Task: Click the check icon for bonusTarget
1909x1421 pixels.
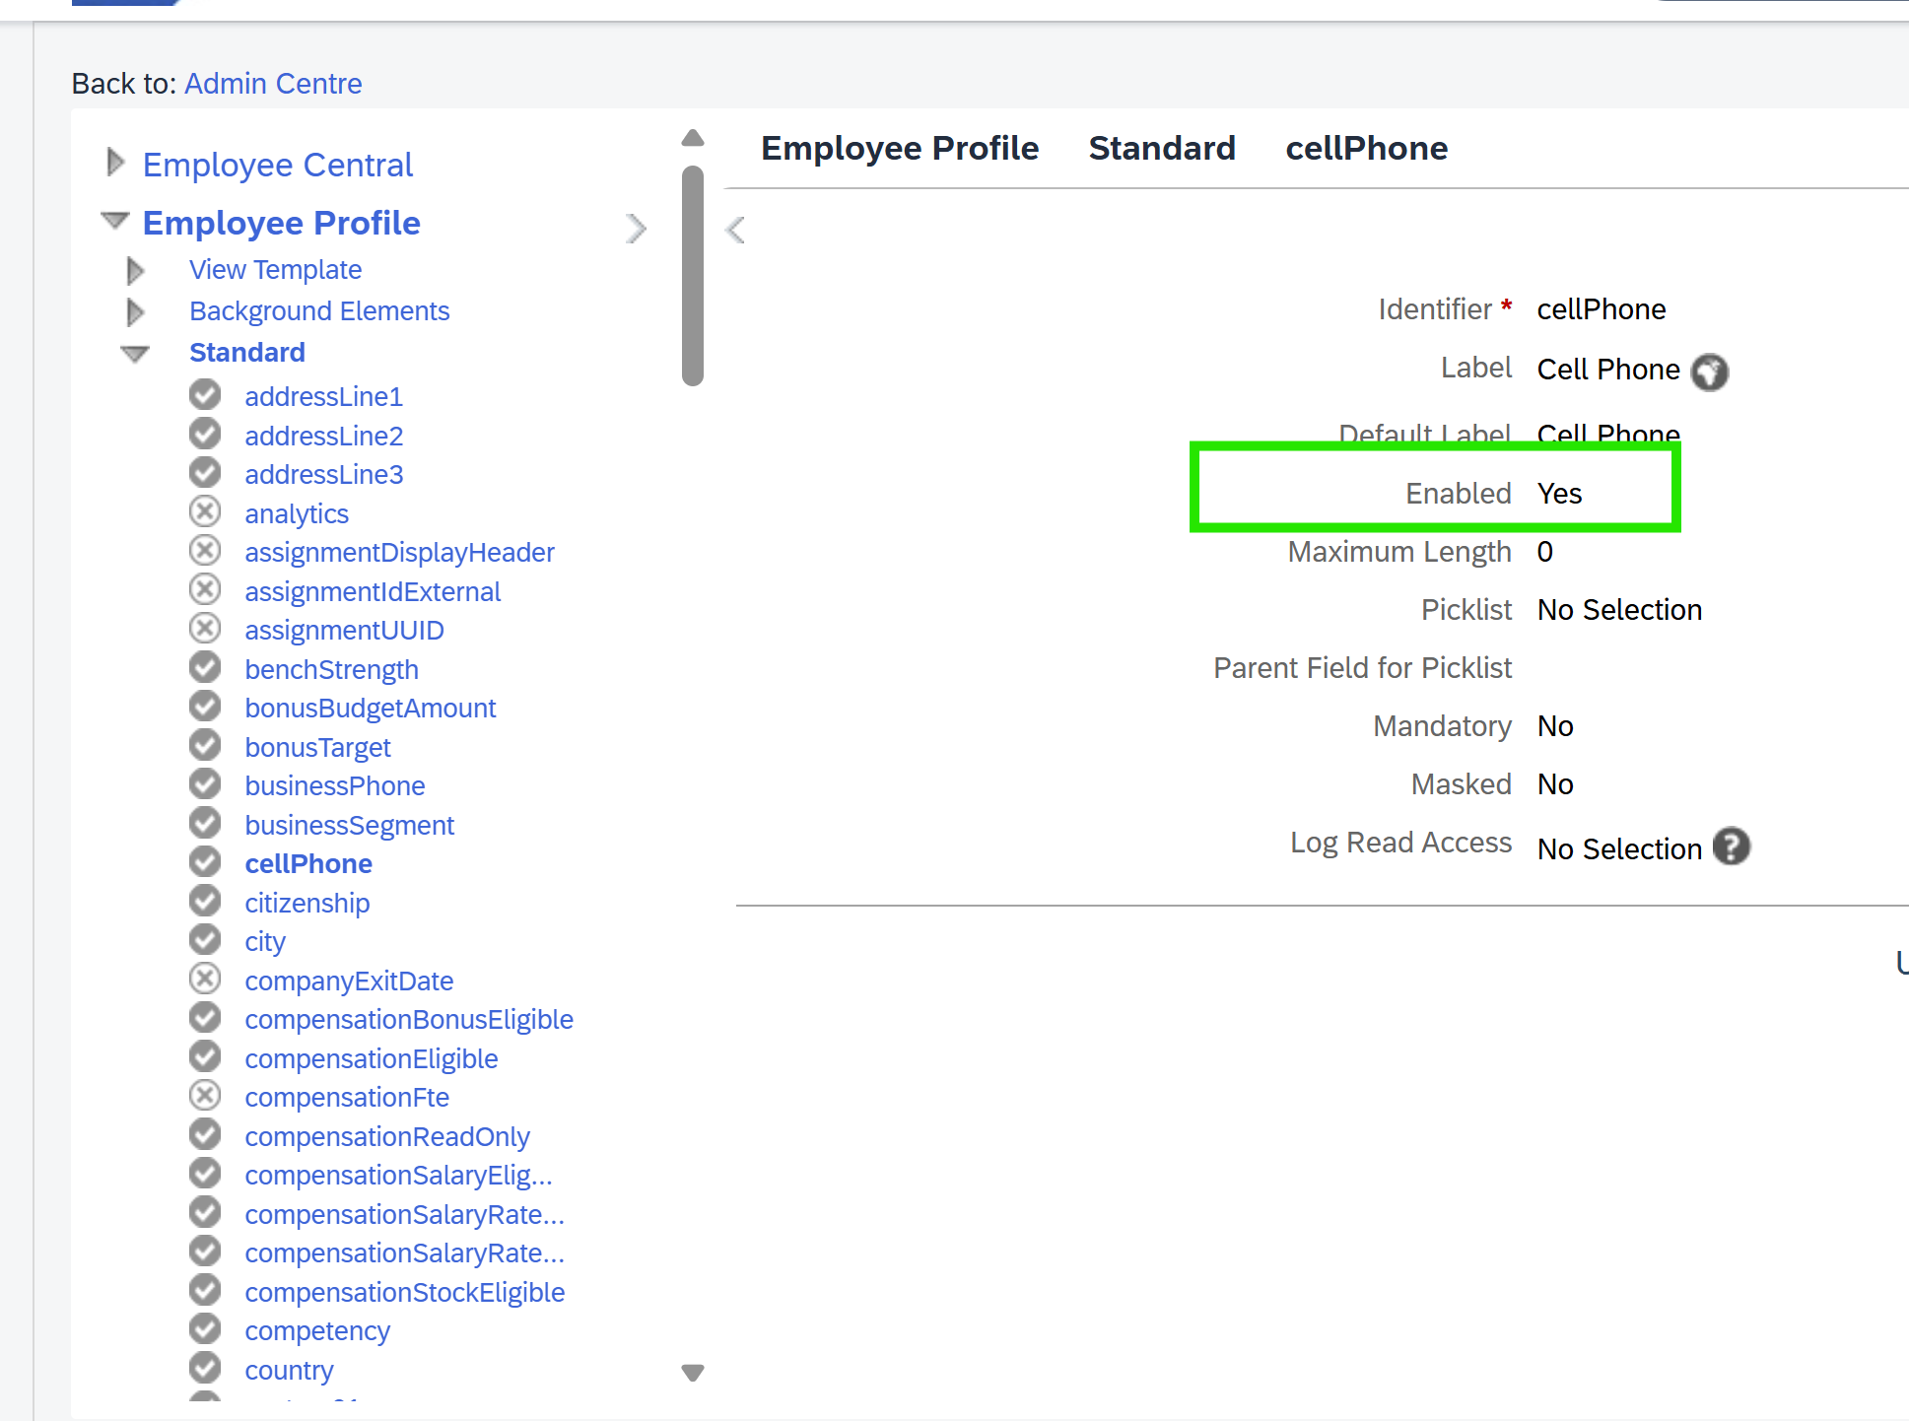Action: (205, 745)
